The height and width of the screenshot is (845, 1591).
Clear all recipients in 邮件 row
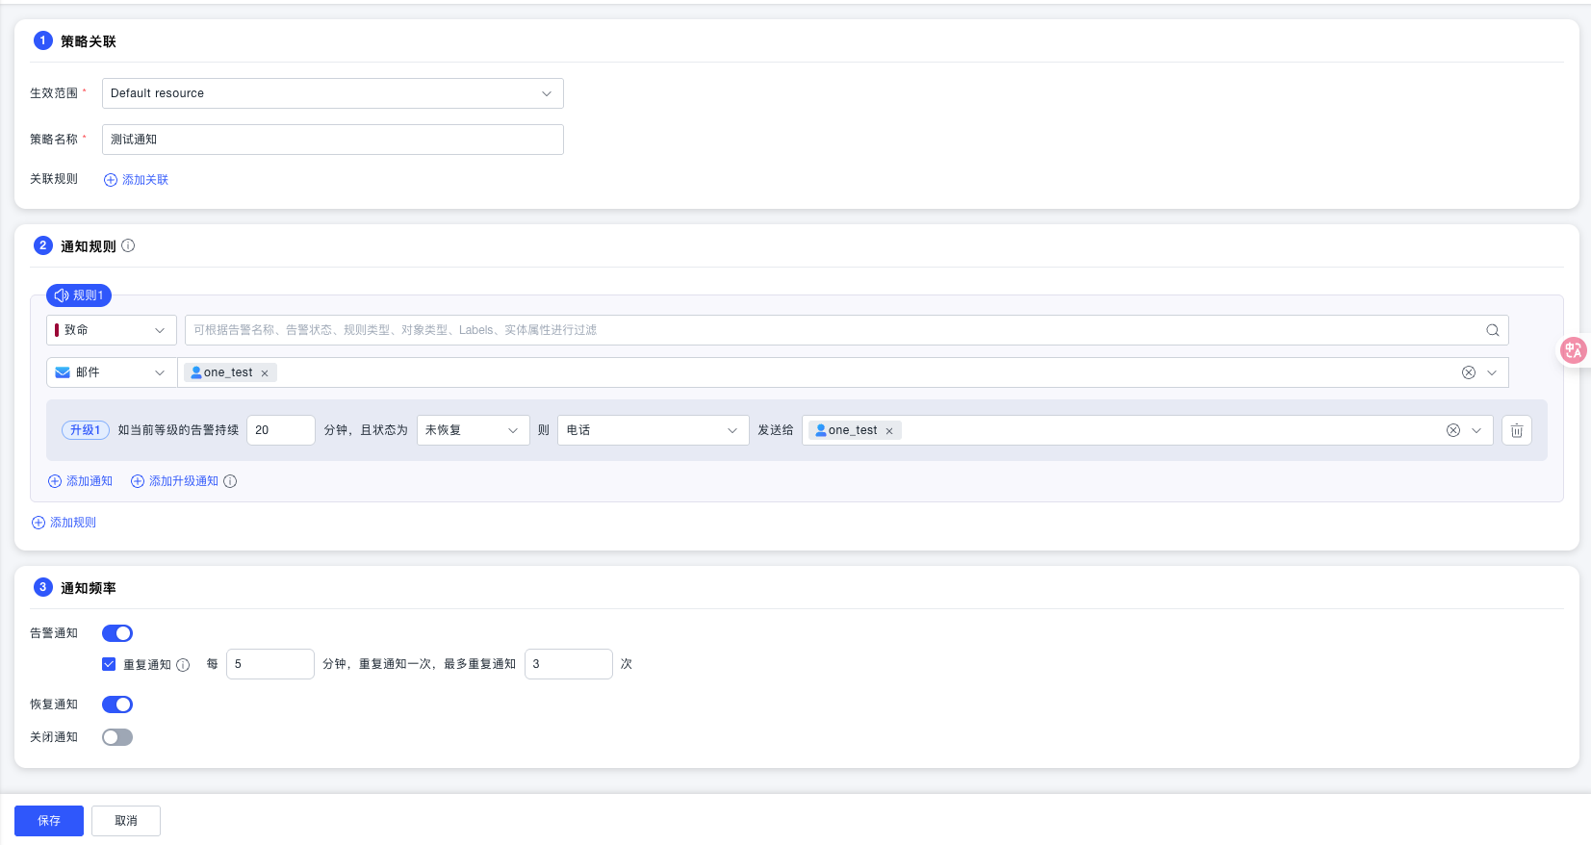point(1469,372)
